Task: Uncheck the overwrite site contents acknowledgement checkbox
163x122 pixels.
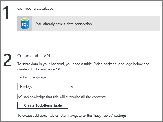Action: (x=20, y=97)
